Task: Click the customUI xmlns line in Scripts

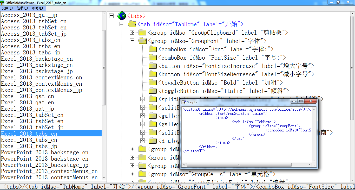Action: click(x=247, y=109)
